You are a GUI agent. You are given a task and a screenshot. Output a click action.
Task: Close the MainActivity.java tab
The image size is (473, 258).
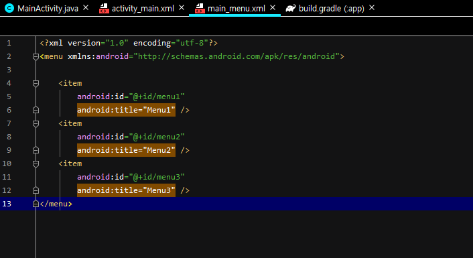[x=86, y=8]
